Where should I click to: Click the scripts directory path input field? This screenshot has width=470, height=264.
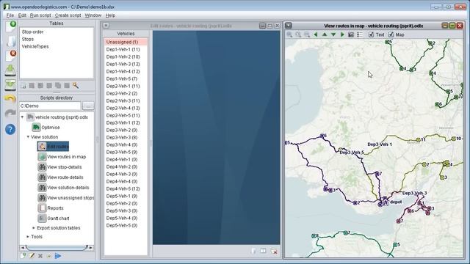pos(50,106)
